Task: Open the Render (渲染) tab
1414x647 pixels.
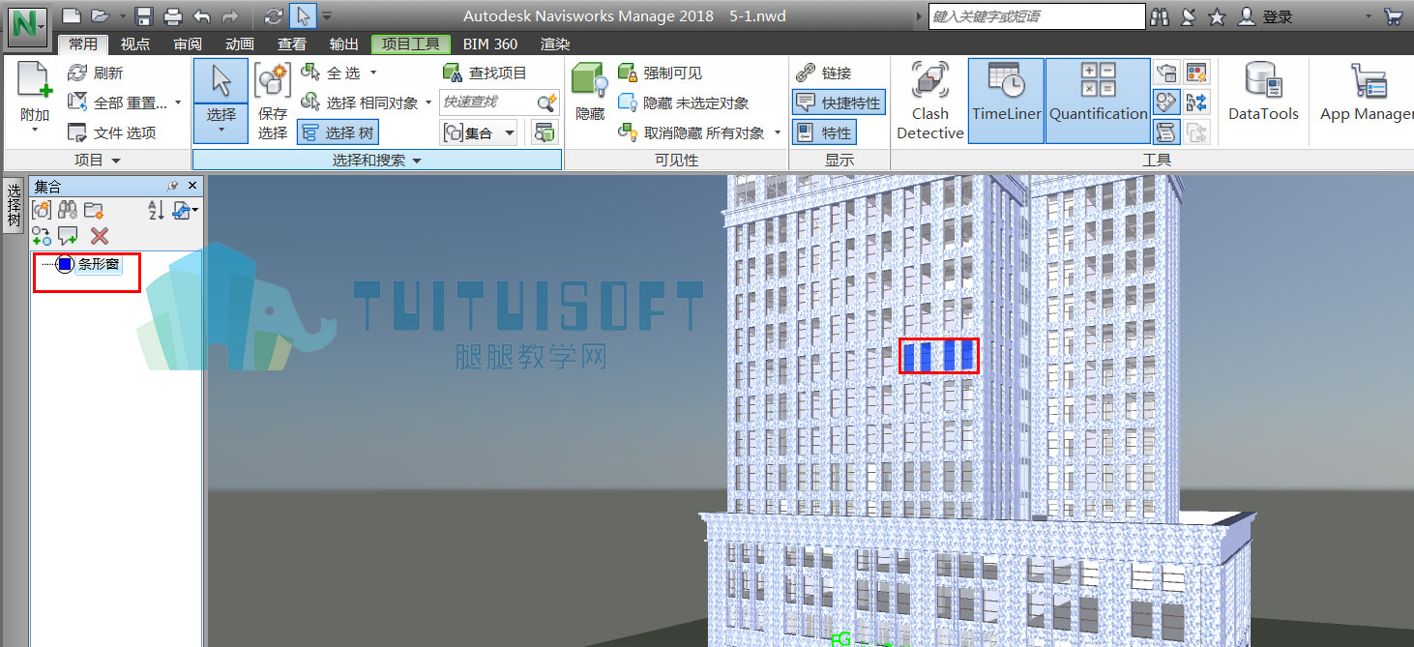Action: (x=555, y=44)
